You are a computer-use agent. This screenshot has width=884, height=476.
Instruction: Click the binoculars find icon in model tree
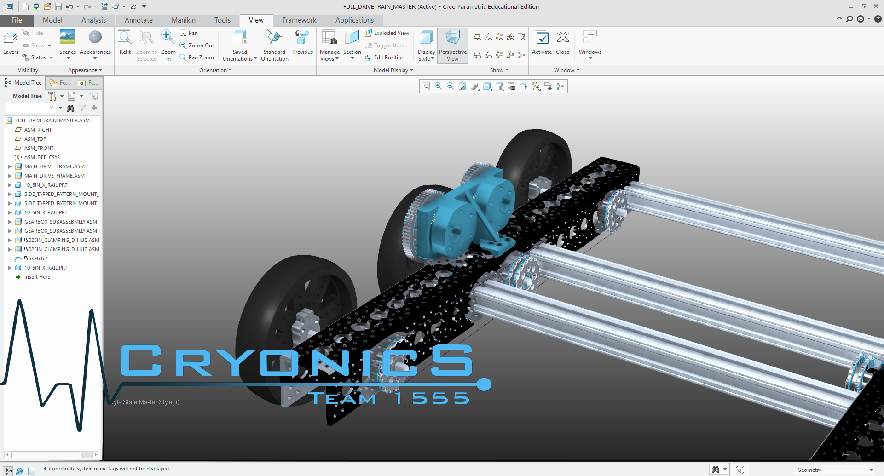pos(70,108)
